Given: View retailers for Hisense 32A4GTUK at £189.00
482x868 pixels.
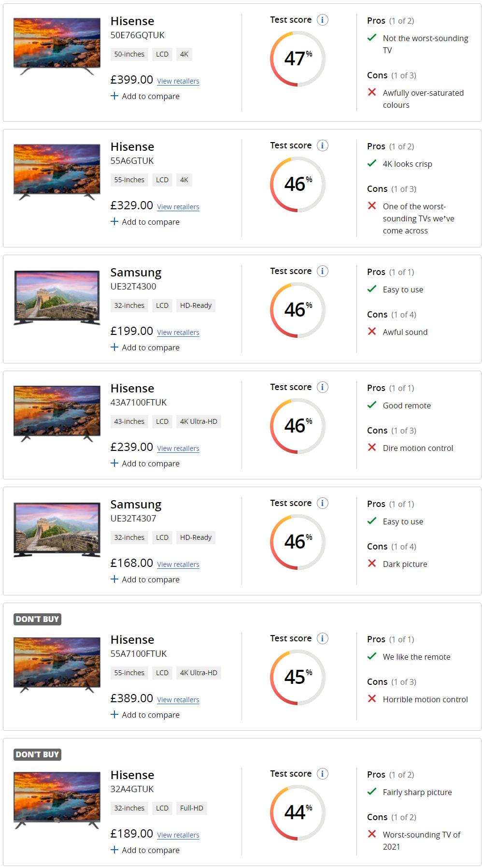Looking at the screenshot, I should point(178,835).
